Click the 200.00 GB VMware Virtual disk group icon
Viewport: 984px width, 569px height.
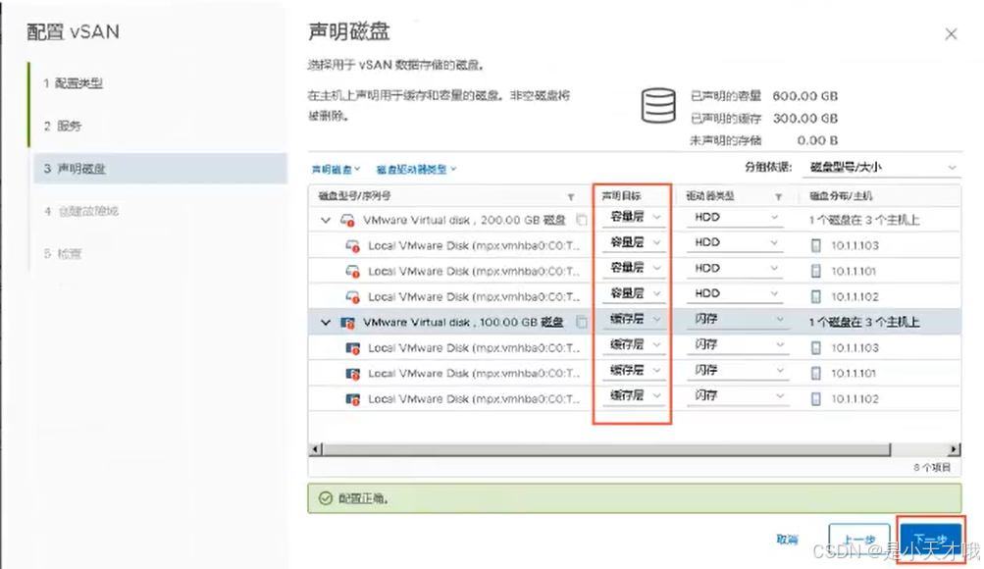pos(347,220)
